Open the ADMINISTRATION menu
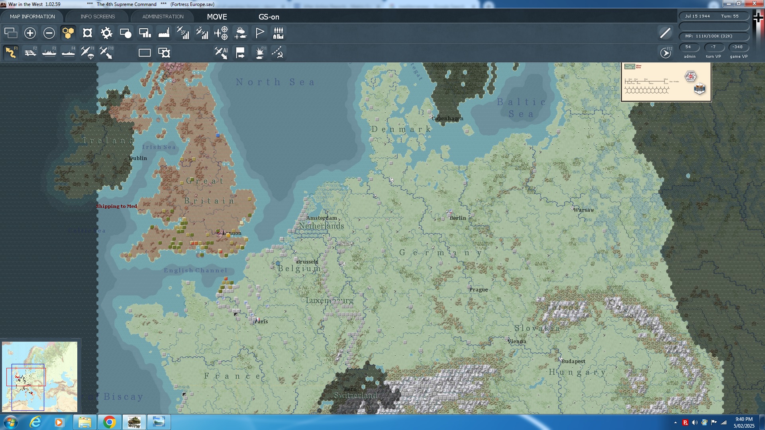 tap(161, 16)
